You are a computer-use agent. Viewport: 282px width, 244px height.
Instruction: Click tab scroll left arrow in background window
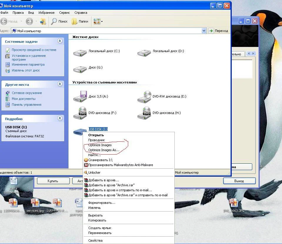[249, 54]
